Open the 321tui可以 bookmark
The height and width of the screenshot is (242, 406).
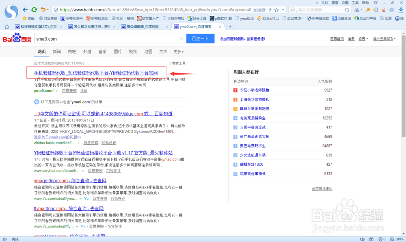tap(268, 18)
